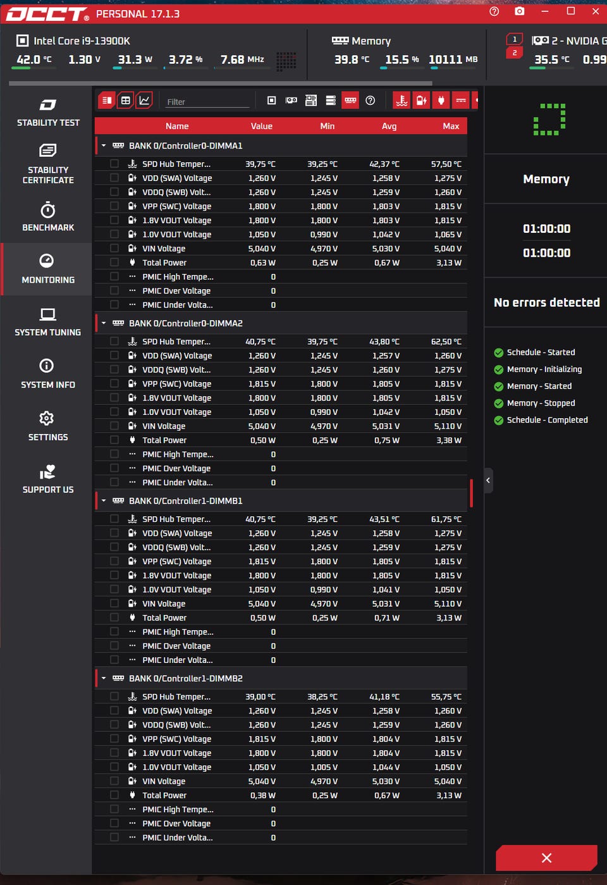Dismiss the test result with the red X button
Image resolution: width=607 pixels, height=885 pixels.
(547, 858)
